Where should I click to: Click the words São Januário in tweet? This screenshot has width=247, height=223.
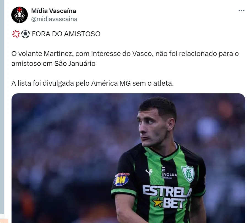point(75,64)
